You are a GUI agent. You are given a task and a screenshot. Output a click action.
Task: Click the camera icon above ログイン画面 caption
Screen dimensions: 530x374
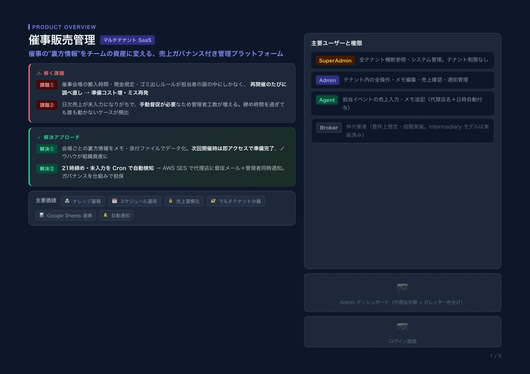click(402, 326)
